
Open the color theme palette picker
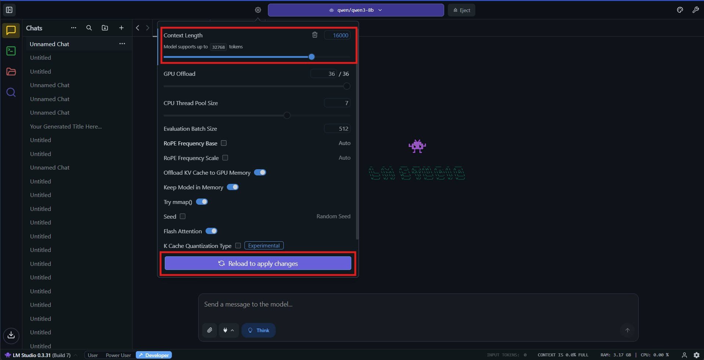(x=679, y=10)
